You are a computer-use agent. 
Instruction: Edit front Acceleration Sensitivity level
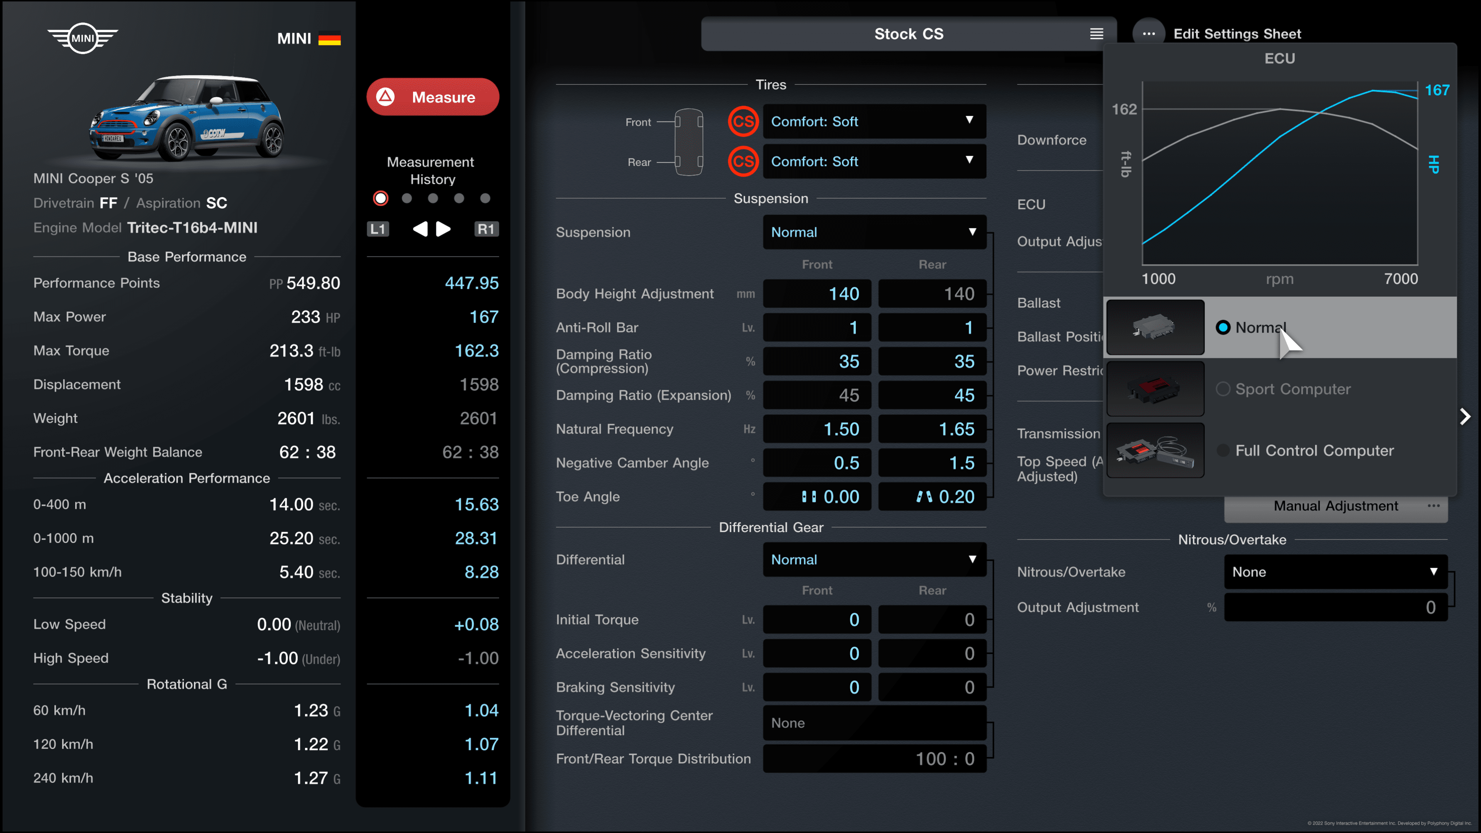817,654
